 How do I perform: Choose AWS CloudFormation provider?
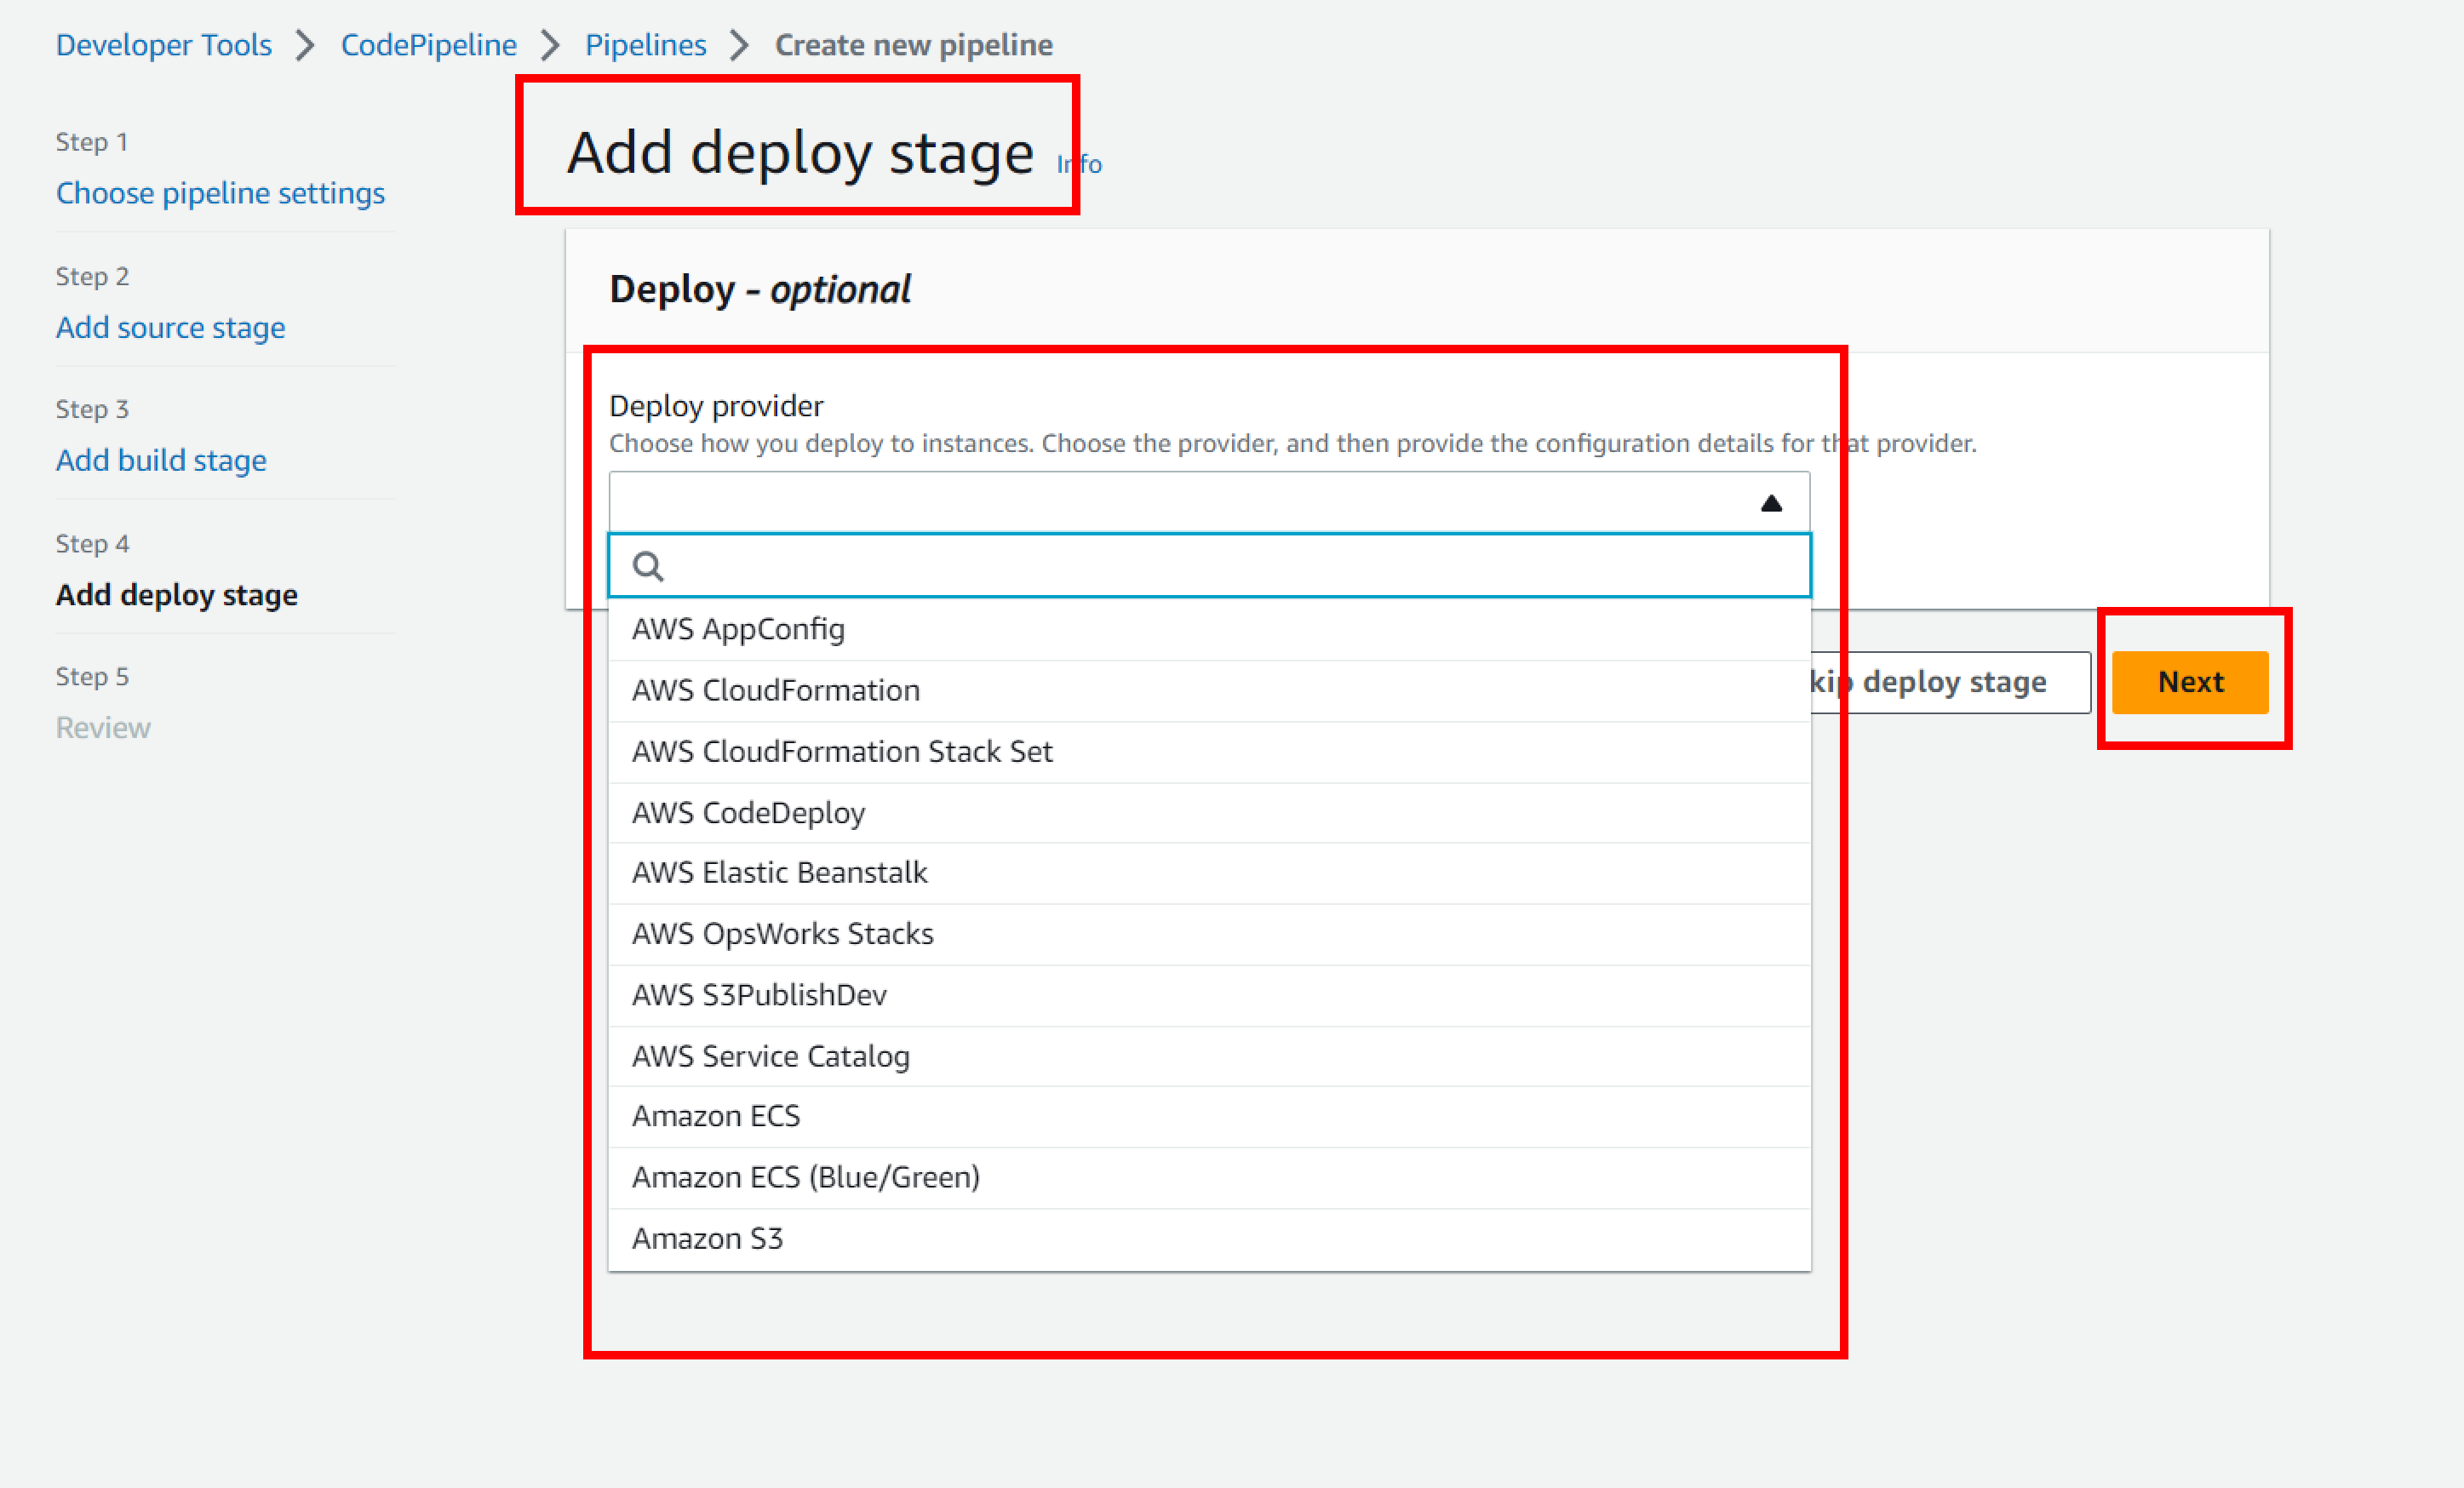coord(1209,690)
